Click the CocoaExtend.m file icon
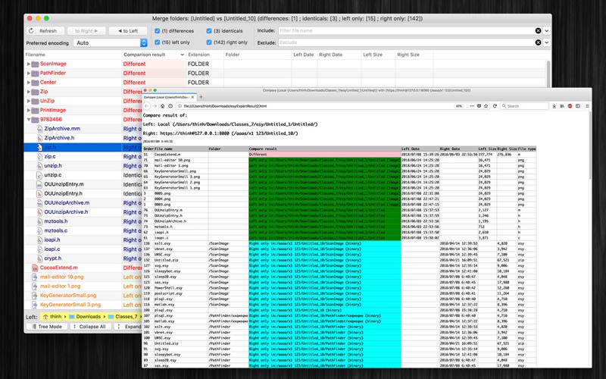This screenshot has width=606, height=379. [35, 268]
